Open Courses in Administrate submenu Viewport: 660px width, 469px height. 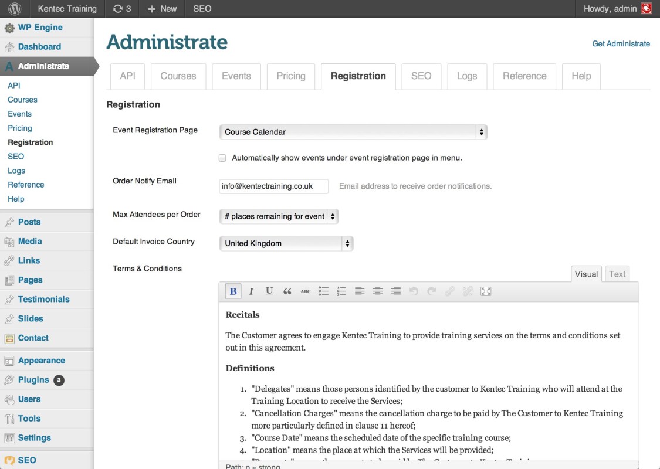click(22, 100)
